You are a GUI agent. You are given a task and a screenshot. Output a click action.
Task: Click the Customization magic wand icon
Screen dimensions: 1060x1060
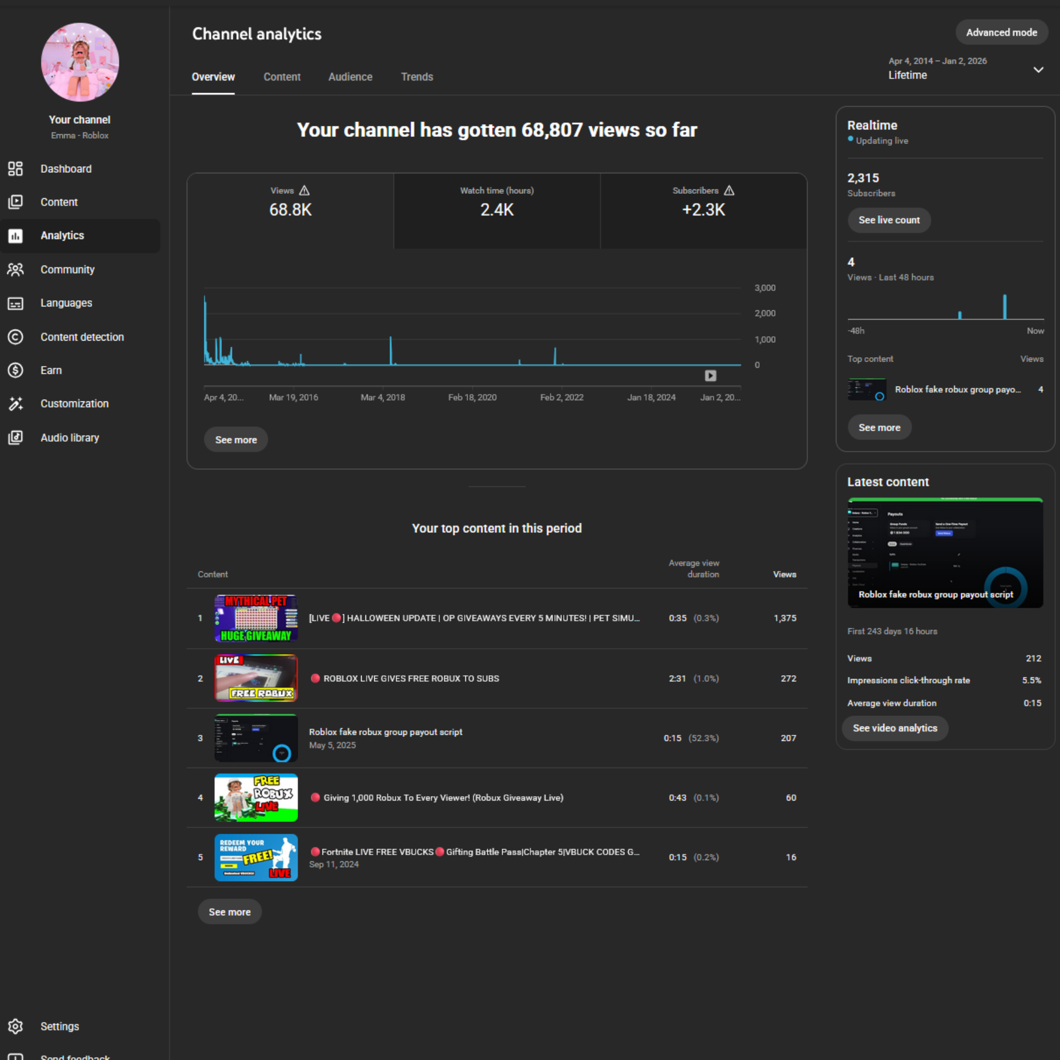(x=15, y=404)
